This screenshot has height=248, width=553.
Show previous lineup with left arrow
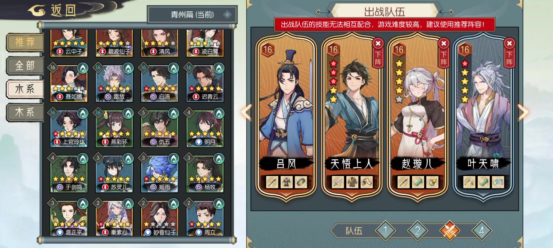click(246, 112)
